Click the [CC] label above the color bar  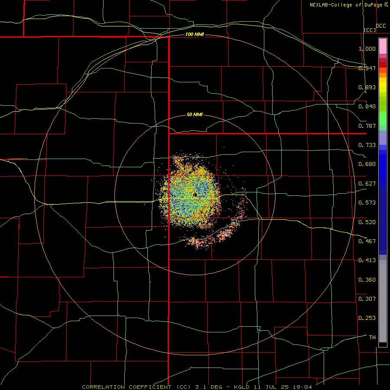[x=370, y=30]
